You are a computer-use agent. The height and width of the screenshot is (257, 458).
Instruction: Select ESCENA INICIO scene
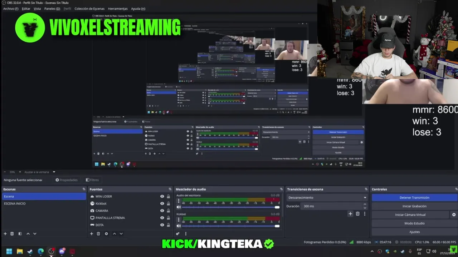click(x=44, y=203)
